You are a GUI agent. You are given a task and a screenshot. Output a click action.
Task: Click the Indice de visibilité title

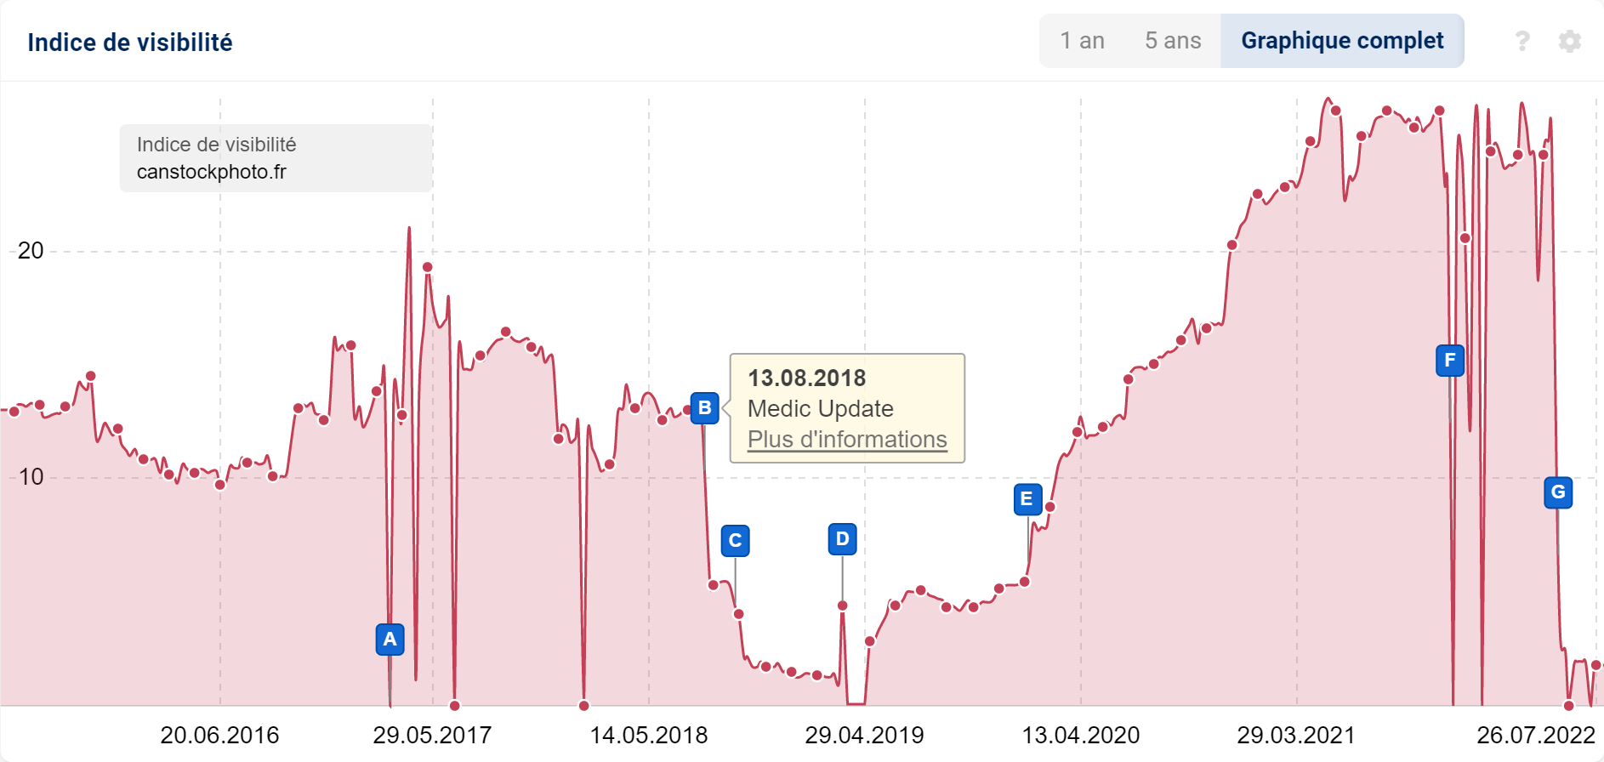coord(130,43)
